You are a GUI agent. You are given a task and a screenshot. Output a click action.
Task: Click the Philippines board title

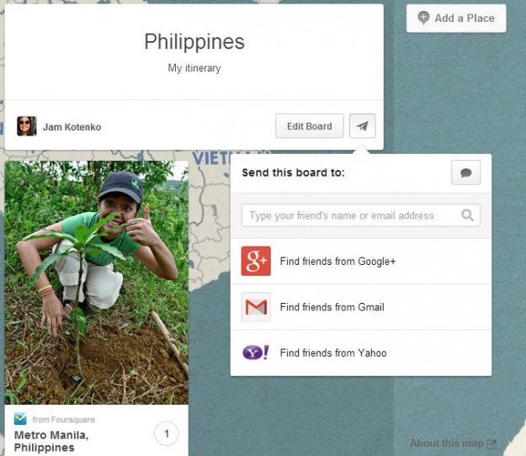(194, 42)
